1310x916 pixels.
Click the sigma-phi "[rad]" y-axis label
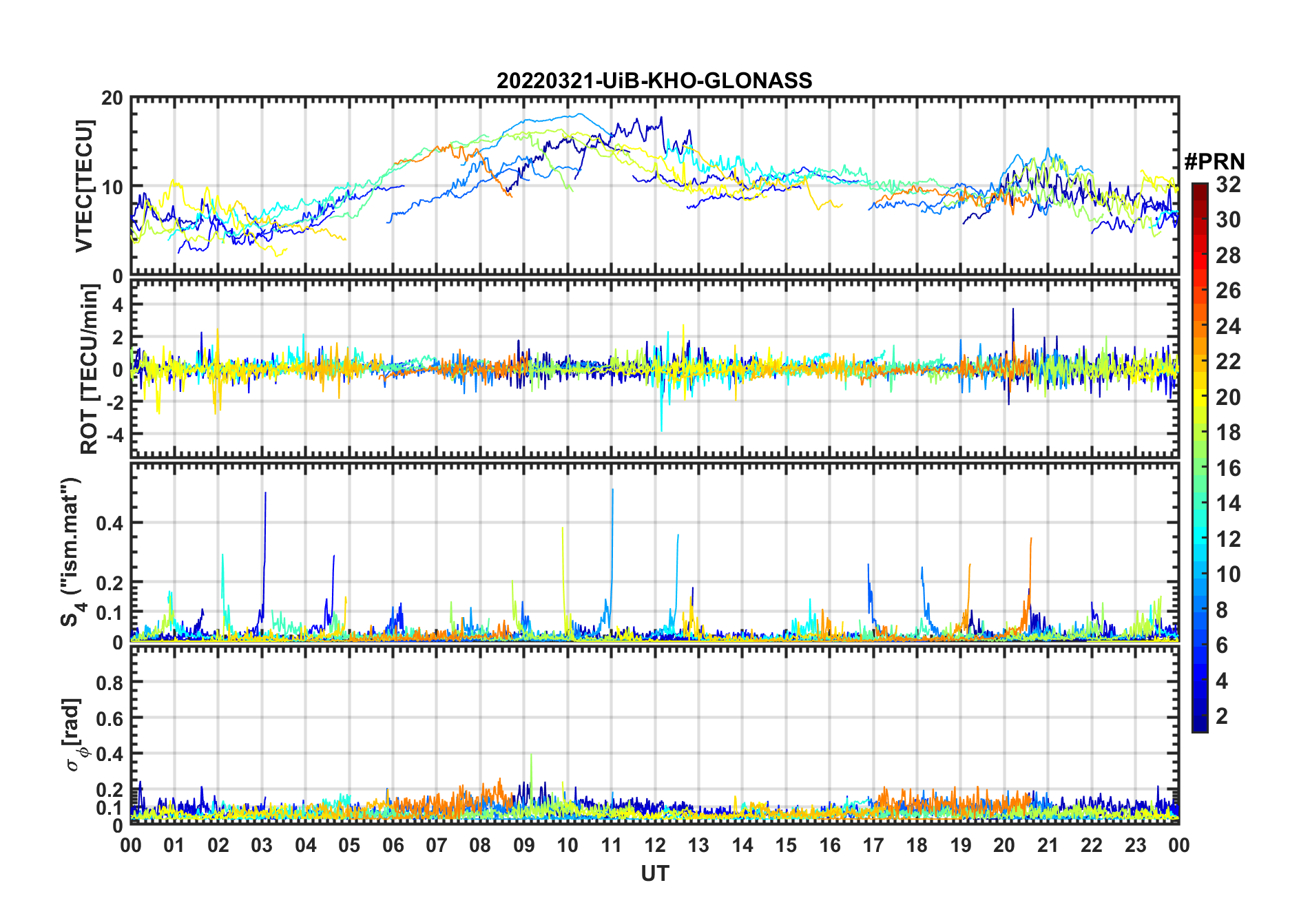pos(73,735)
